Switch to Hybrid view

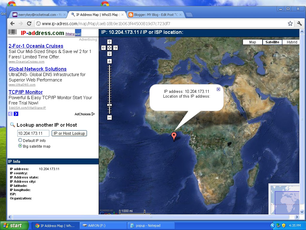tap(292, 42)
